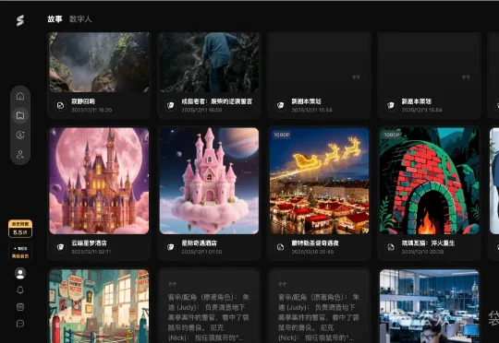Go to the Home icon in the sidebar

click(x=20, y=96)
